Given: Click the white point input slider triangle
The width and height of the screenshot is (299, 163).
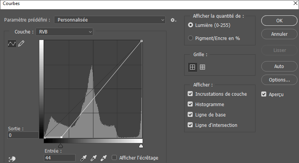Looking at the screenshot, I should (141, 146).
